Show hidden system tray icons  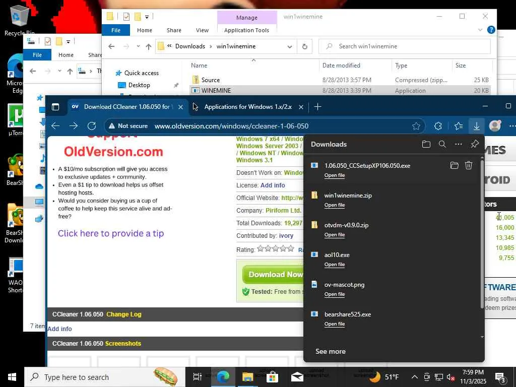[415, 377]
